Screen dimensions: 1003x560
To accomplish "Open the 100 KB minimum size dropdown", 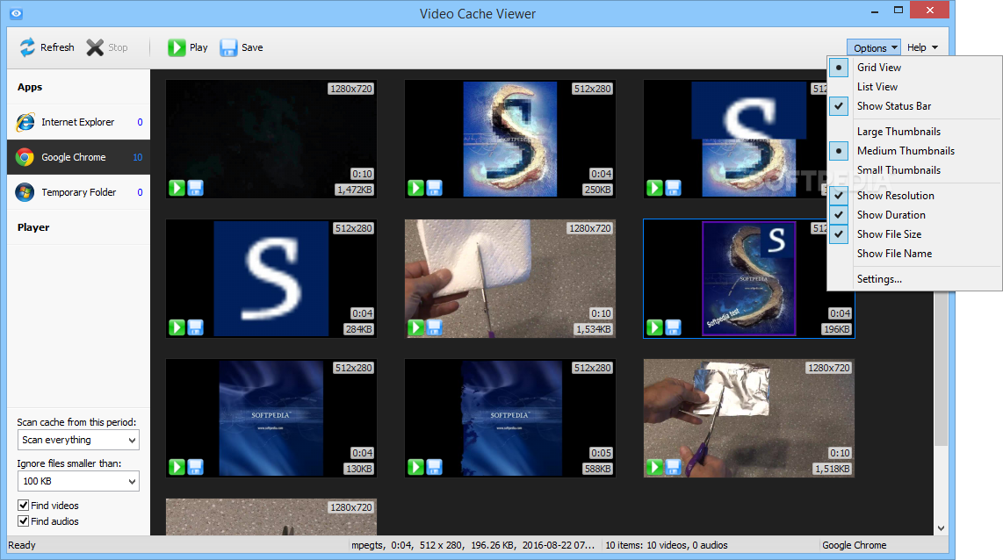I will [78, 481].
